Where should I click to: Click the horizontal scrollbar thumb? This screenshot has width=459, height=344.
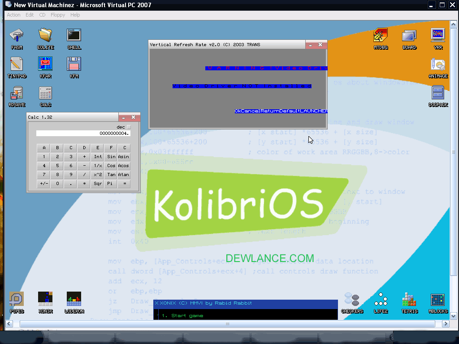[227, 323]
